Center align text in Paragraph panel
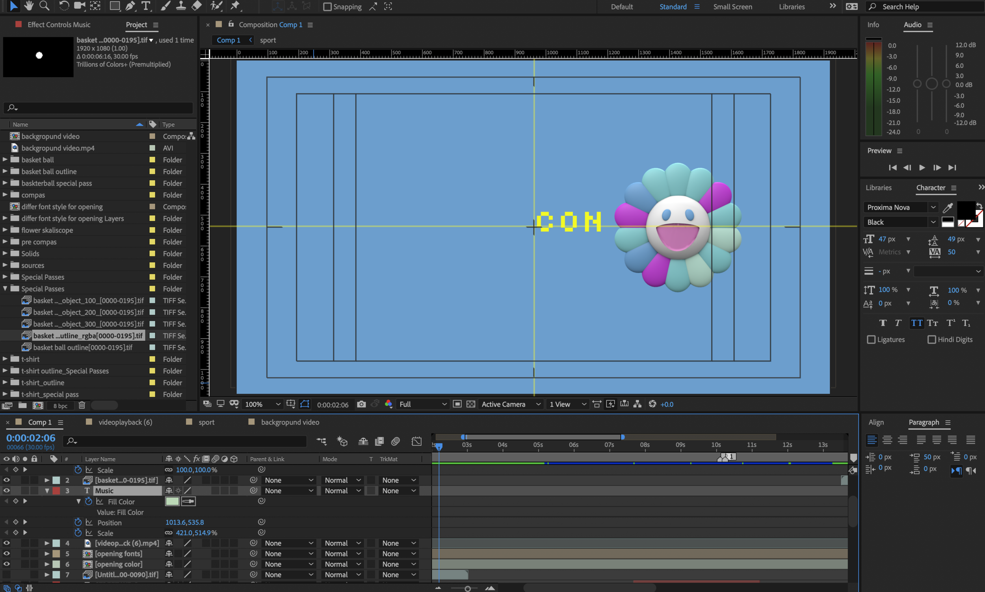Image resolution: width=985 pixels, height=592 pixels. tap(887, 440)
